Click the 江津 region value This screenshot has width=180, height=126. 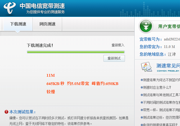(x=172, y=54)
